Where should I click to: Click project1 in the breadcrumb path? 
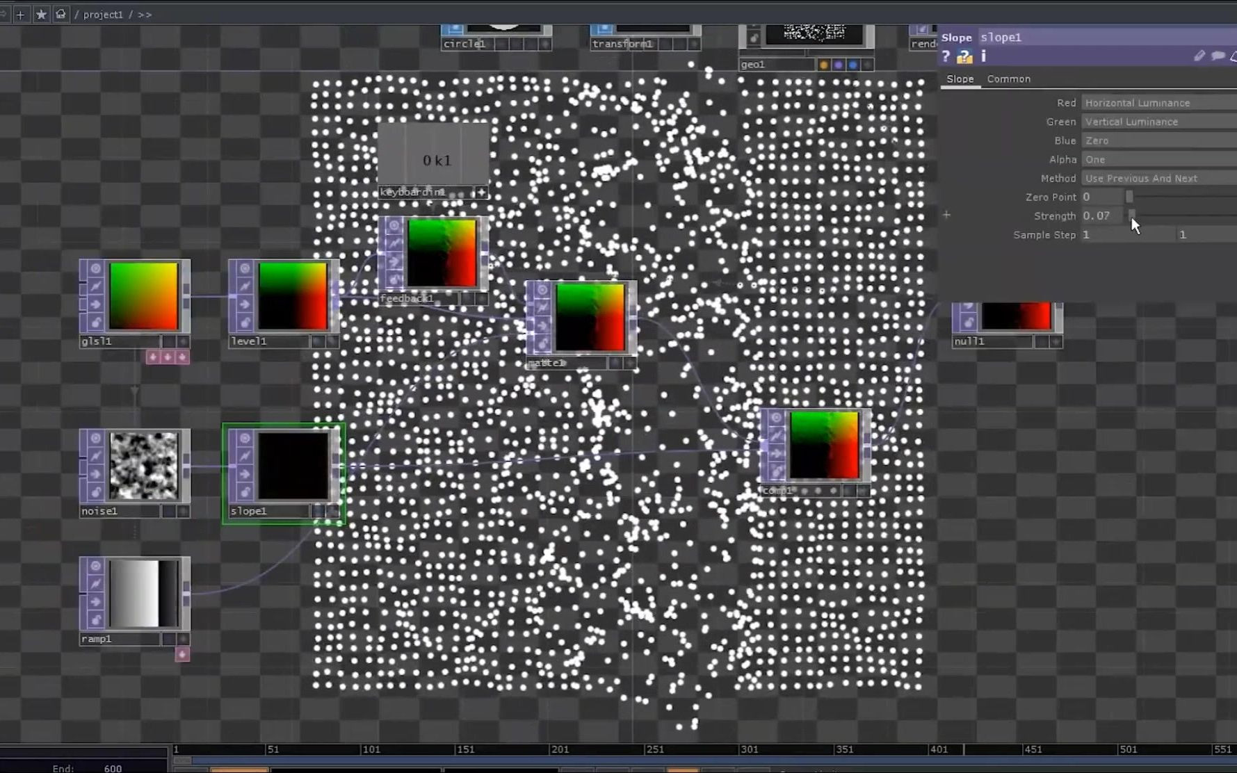tap(103, 14)
